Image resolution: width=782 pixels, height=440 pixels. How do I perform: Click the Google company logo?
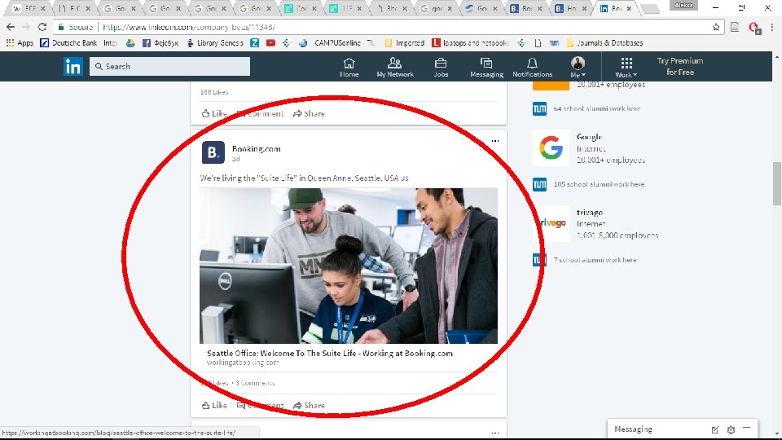551,148
